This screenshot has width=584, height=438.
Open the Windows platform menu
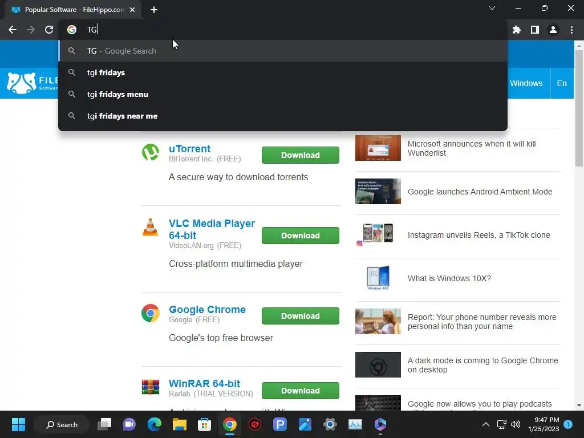coord(526,83)
